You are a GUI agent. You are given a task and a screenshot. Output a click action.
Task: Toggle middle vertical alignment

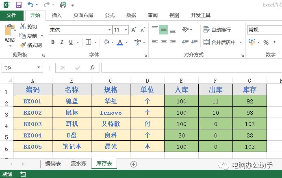(x=164, y=30)
